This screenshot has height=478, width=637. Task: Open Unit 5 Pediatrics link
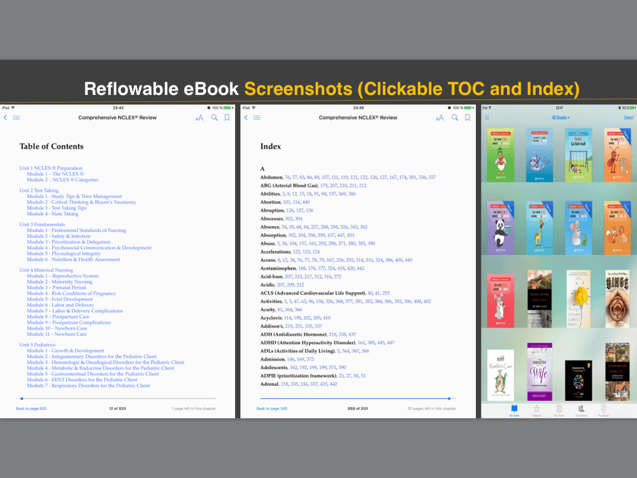[38, 345]
